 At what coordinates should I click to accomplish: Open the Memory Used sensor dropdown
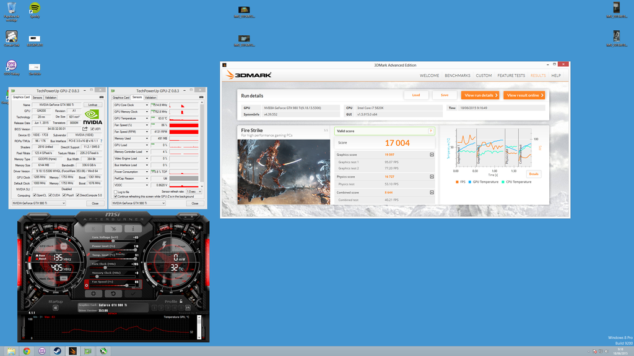point(147,138)
